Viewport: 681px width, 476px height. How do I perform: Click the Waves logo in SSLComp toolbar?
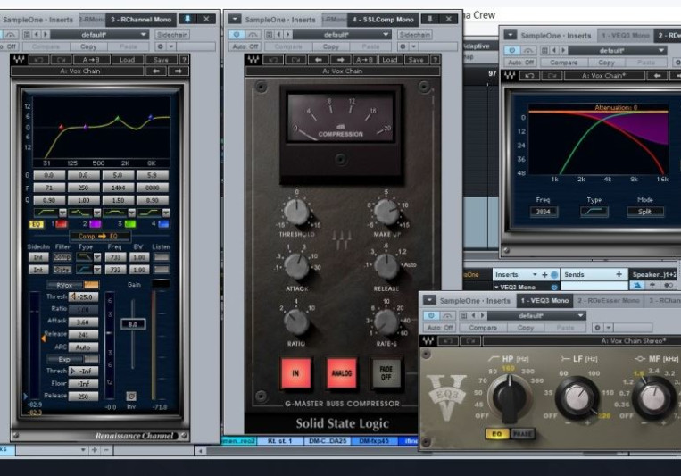[x=253, y=60]
